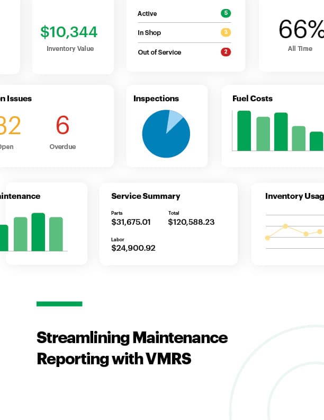The height and width of the screenshot is (420, 324).
Task: Click the red Out of Service badge 2
Action: click(226, 51)
